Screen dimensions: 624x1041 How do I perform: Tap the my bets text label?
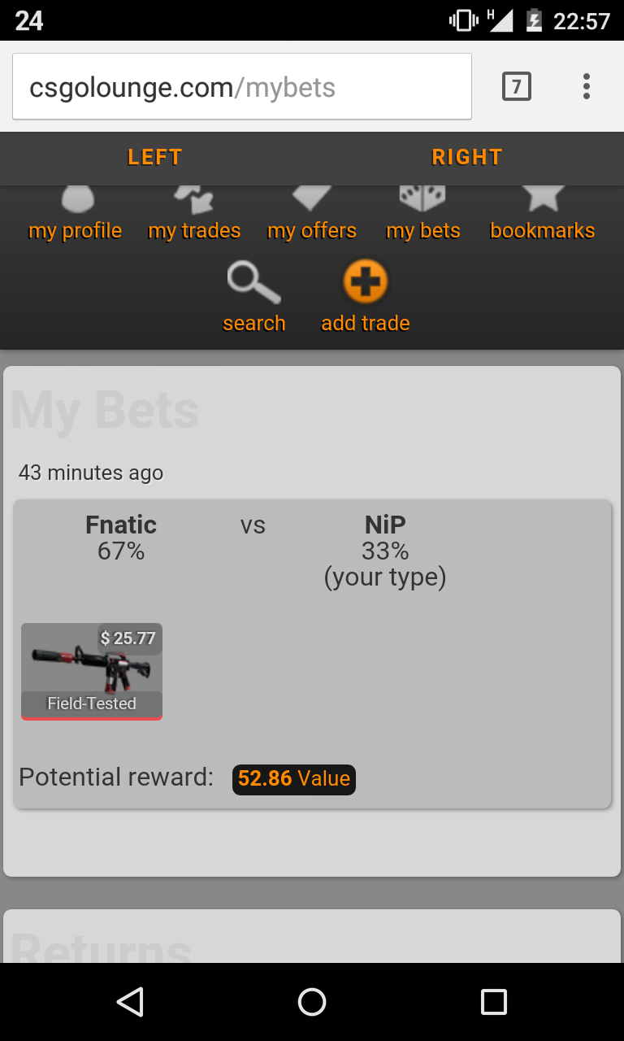[423, 231]
